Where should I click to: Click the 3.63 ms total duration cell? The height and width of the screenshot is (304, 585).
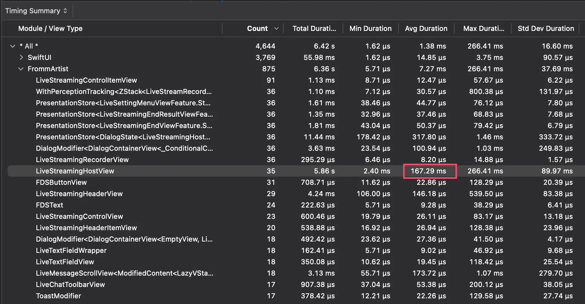point(321,148)
